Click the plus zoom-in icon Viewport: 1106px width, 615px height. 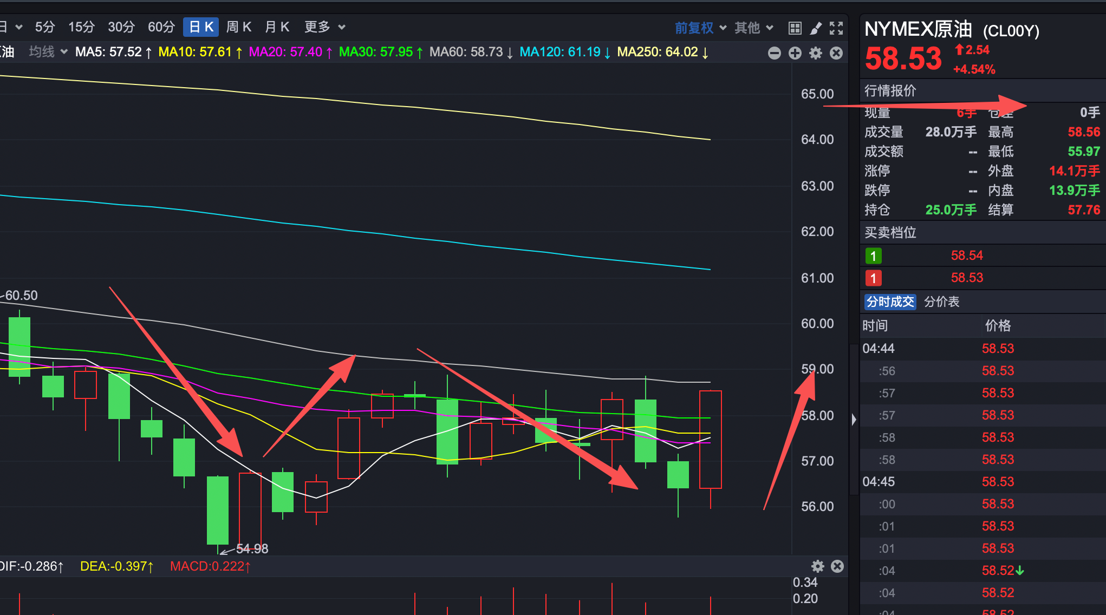pos(795,53)
